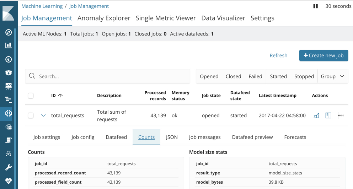Open total_requests in Anomaly Explorer icon

tap(328, 115)
